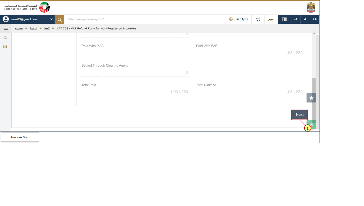This screenshot has height=206, width=364.
Task: Focus the 'What are you looking for?' search field
Action: [144, 19]
